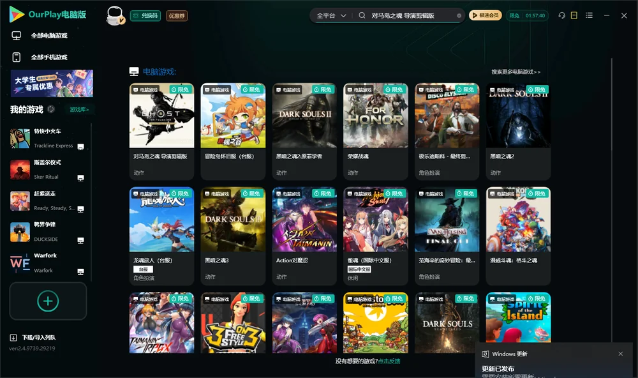Viewport: 638px width, 378px height.
Task: Open 对马岛之魂 导演剪辑版 game card
Action: tap(161, 132)
